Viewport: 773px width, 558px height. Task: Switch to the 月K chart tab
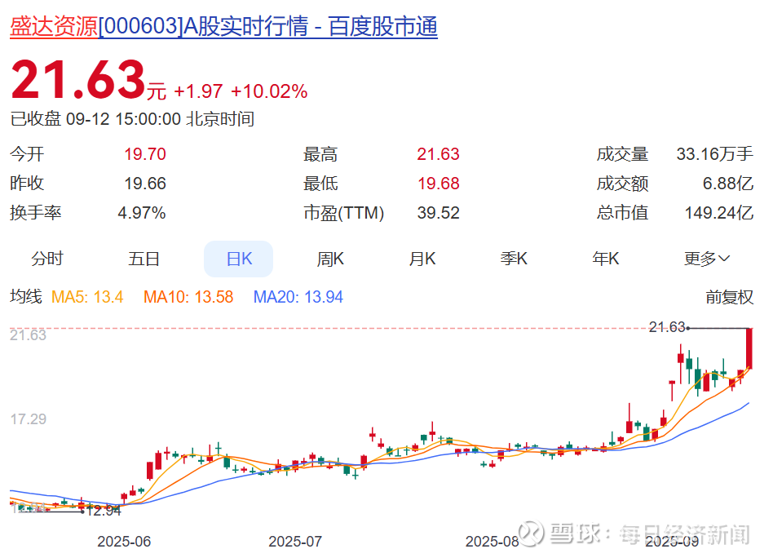pos(422,259)
